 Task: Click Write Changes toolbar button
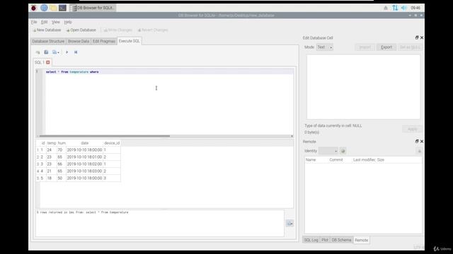tap(117, 30)
